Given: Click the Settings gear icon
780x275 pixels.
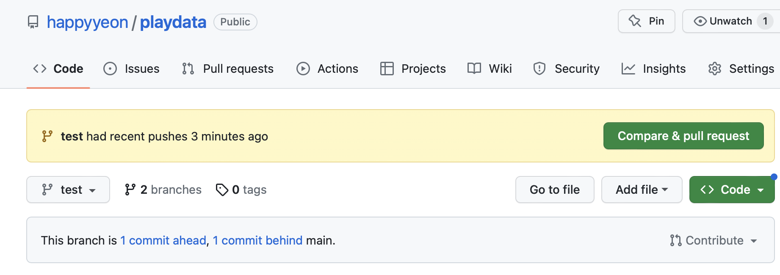Looking at the screenshot, I should click(x=715, y=69).
